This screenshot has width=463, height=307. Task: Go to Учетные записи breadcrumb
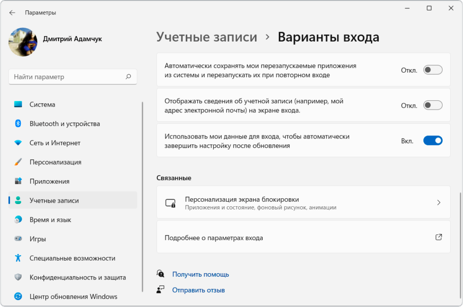[207, 37]
